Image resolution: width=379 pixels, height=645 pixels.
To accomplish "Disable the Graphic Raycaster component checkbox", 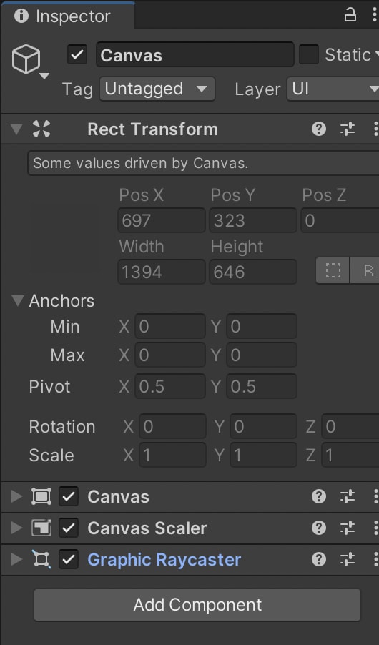I will point(69,559).
